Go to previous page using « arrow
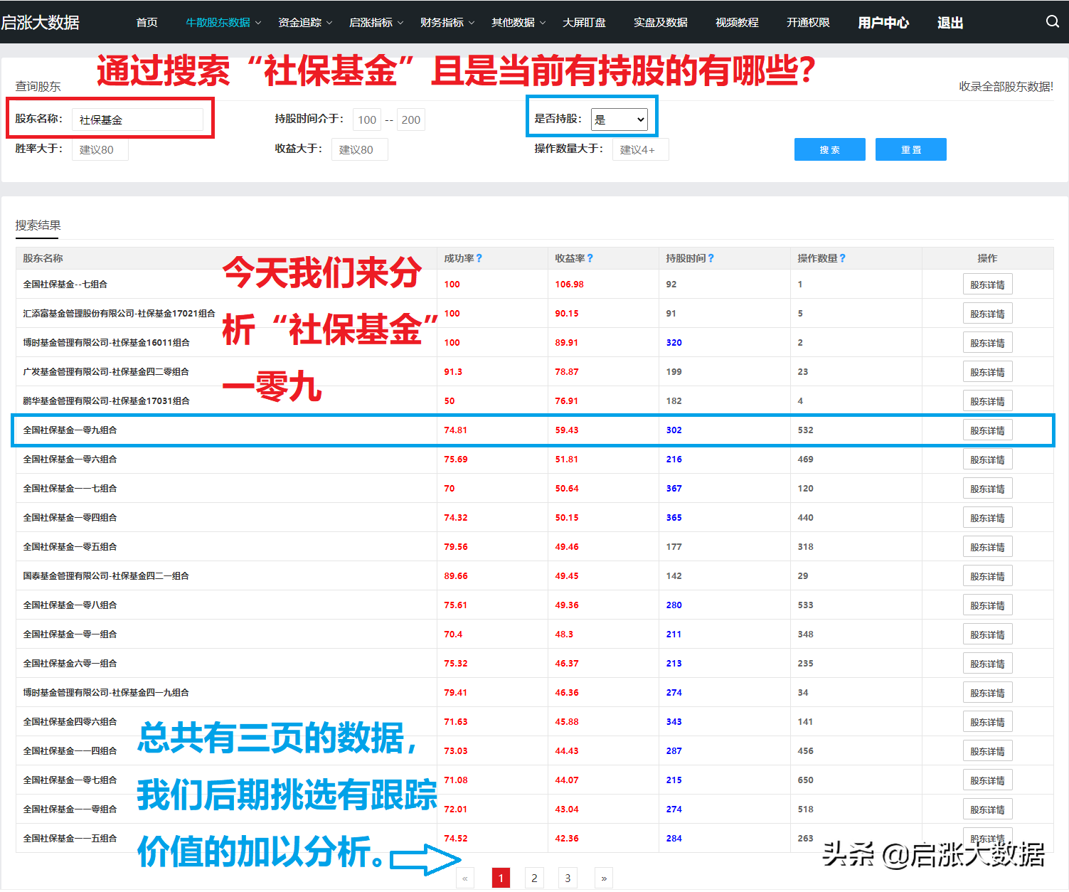The width and height of the screenshot is (1069, 892). coord(465,878)
